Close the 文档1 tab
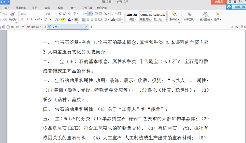The width and height of the screenshot is (246, 143). coord(86,27)
